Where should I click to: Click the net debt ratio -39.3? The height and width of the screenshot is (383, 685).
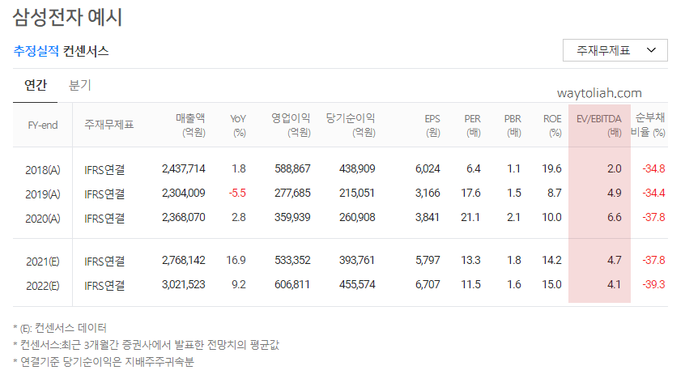[653, 284]
